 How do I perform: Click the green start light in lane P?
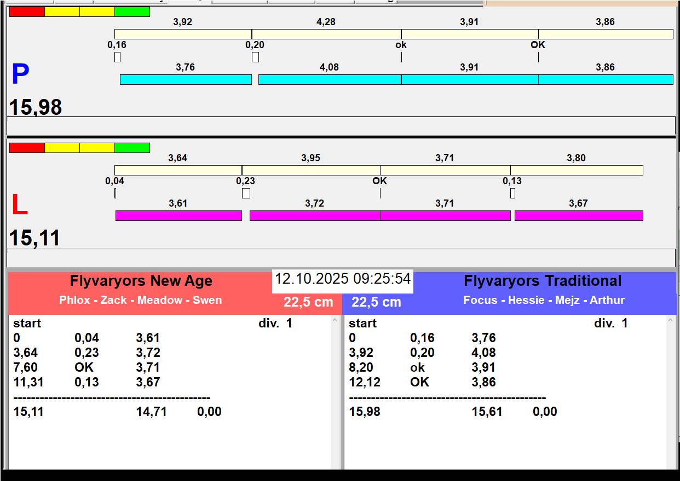pos(132,12)
